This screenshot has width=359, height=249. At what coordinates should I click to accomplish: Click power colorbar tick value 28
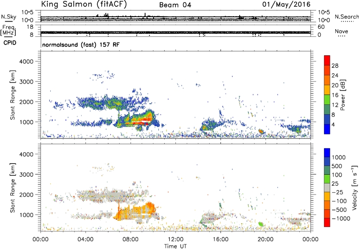[x=335, y=66]
